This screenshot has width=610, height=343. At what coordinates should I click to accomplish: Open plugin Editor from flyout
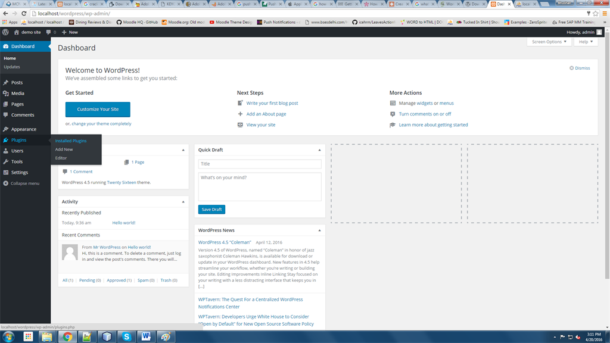click(x=61, y=158)
